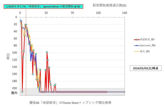Click y-axis label 160
Image resolution: width=165 pixels, height=107 pixels.
point(14,74)
